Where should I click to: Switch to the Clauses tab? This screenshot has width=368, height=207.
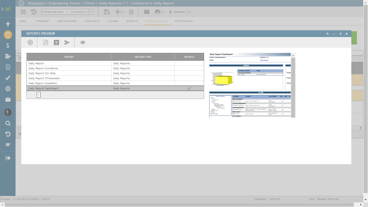[112, 21]
